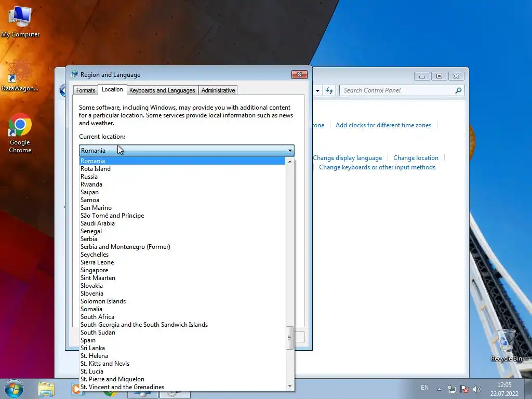Click search magnifier icon in Control Panel
The image size is (532, 399).
click(x=458, y=90)
